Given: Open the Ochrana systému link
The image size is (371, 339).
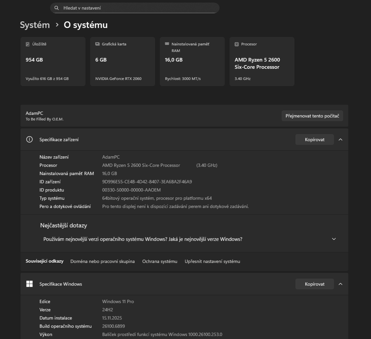Looking at the screenshot, I should (x=160, y=261).
